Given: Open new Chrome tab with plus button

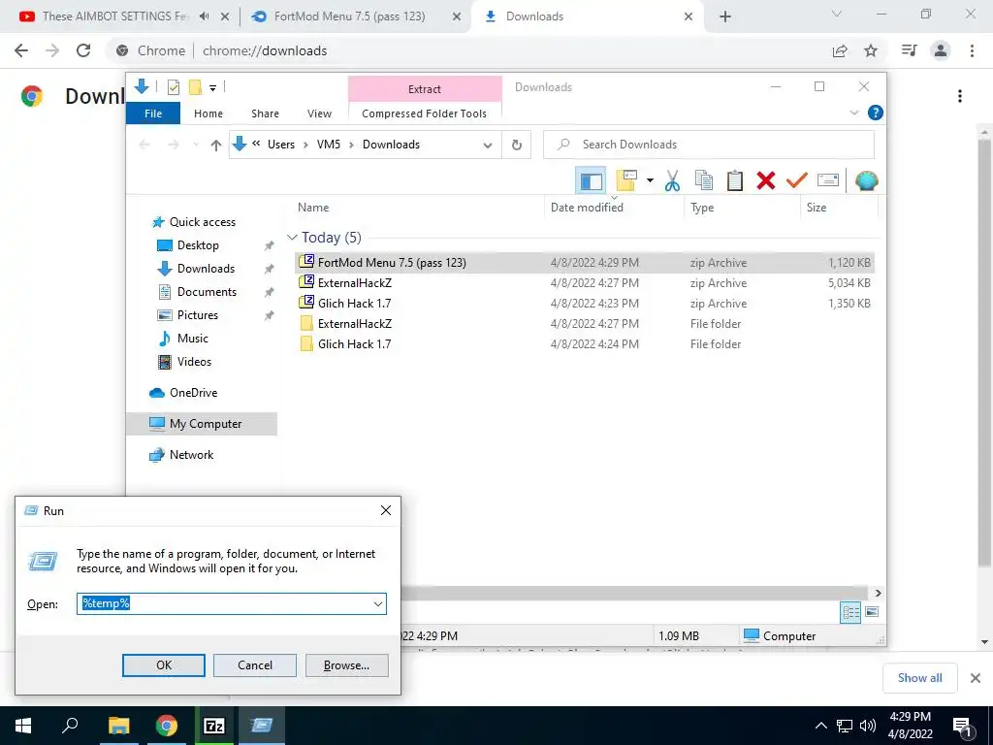Looking at the screenshot, I should [x=725, y=16].
